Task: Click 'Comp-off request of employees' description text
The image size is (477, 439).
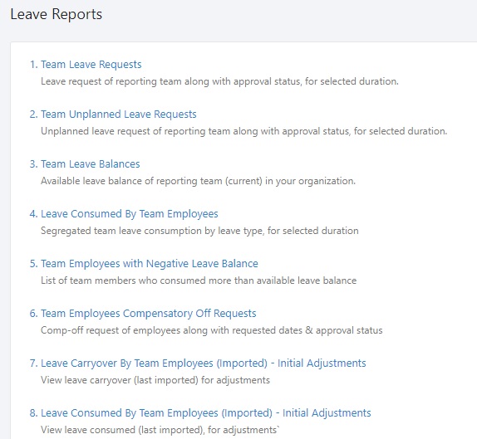Action: point(211,330)
